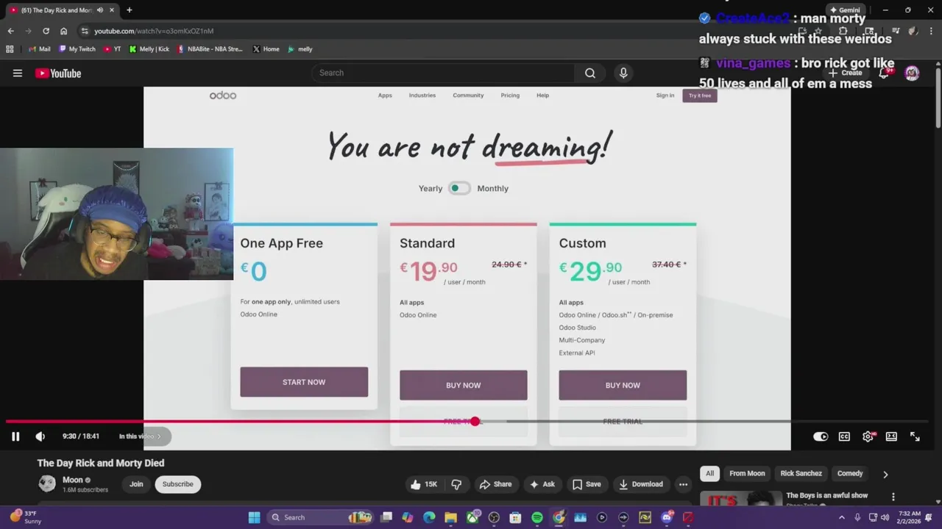Viewport: 942px width, 529px height.
Task: Search with voice microphone icon
Action: [x=623, y=73]
